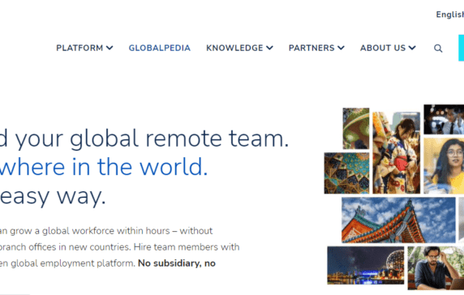
Task: Expand the PLATFORM menu chevron
Action: click(x=110, y=48)
